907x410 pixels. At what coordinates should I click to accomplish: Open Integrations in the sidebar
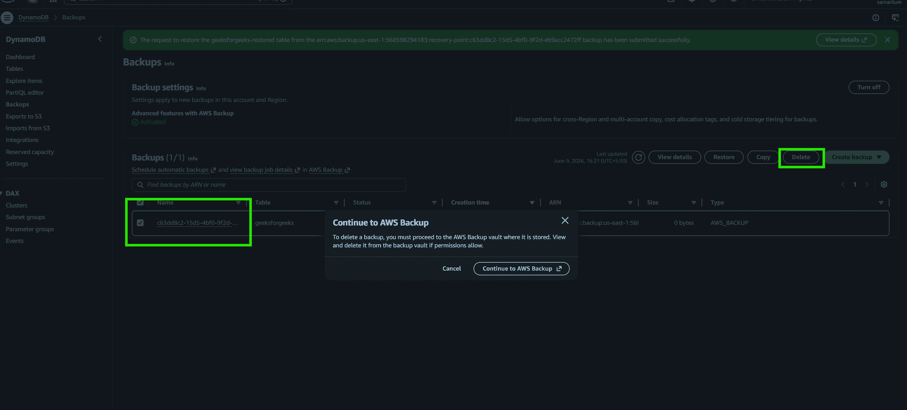tap(22, 140)
